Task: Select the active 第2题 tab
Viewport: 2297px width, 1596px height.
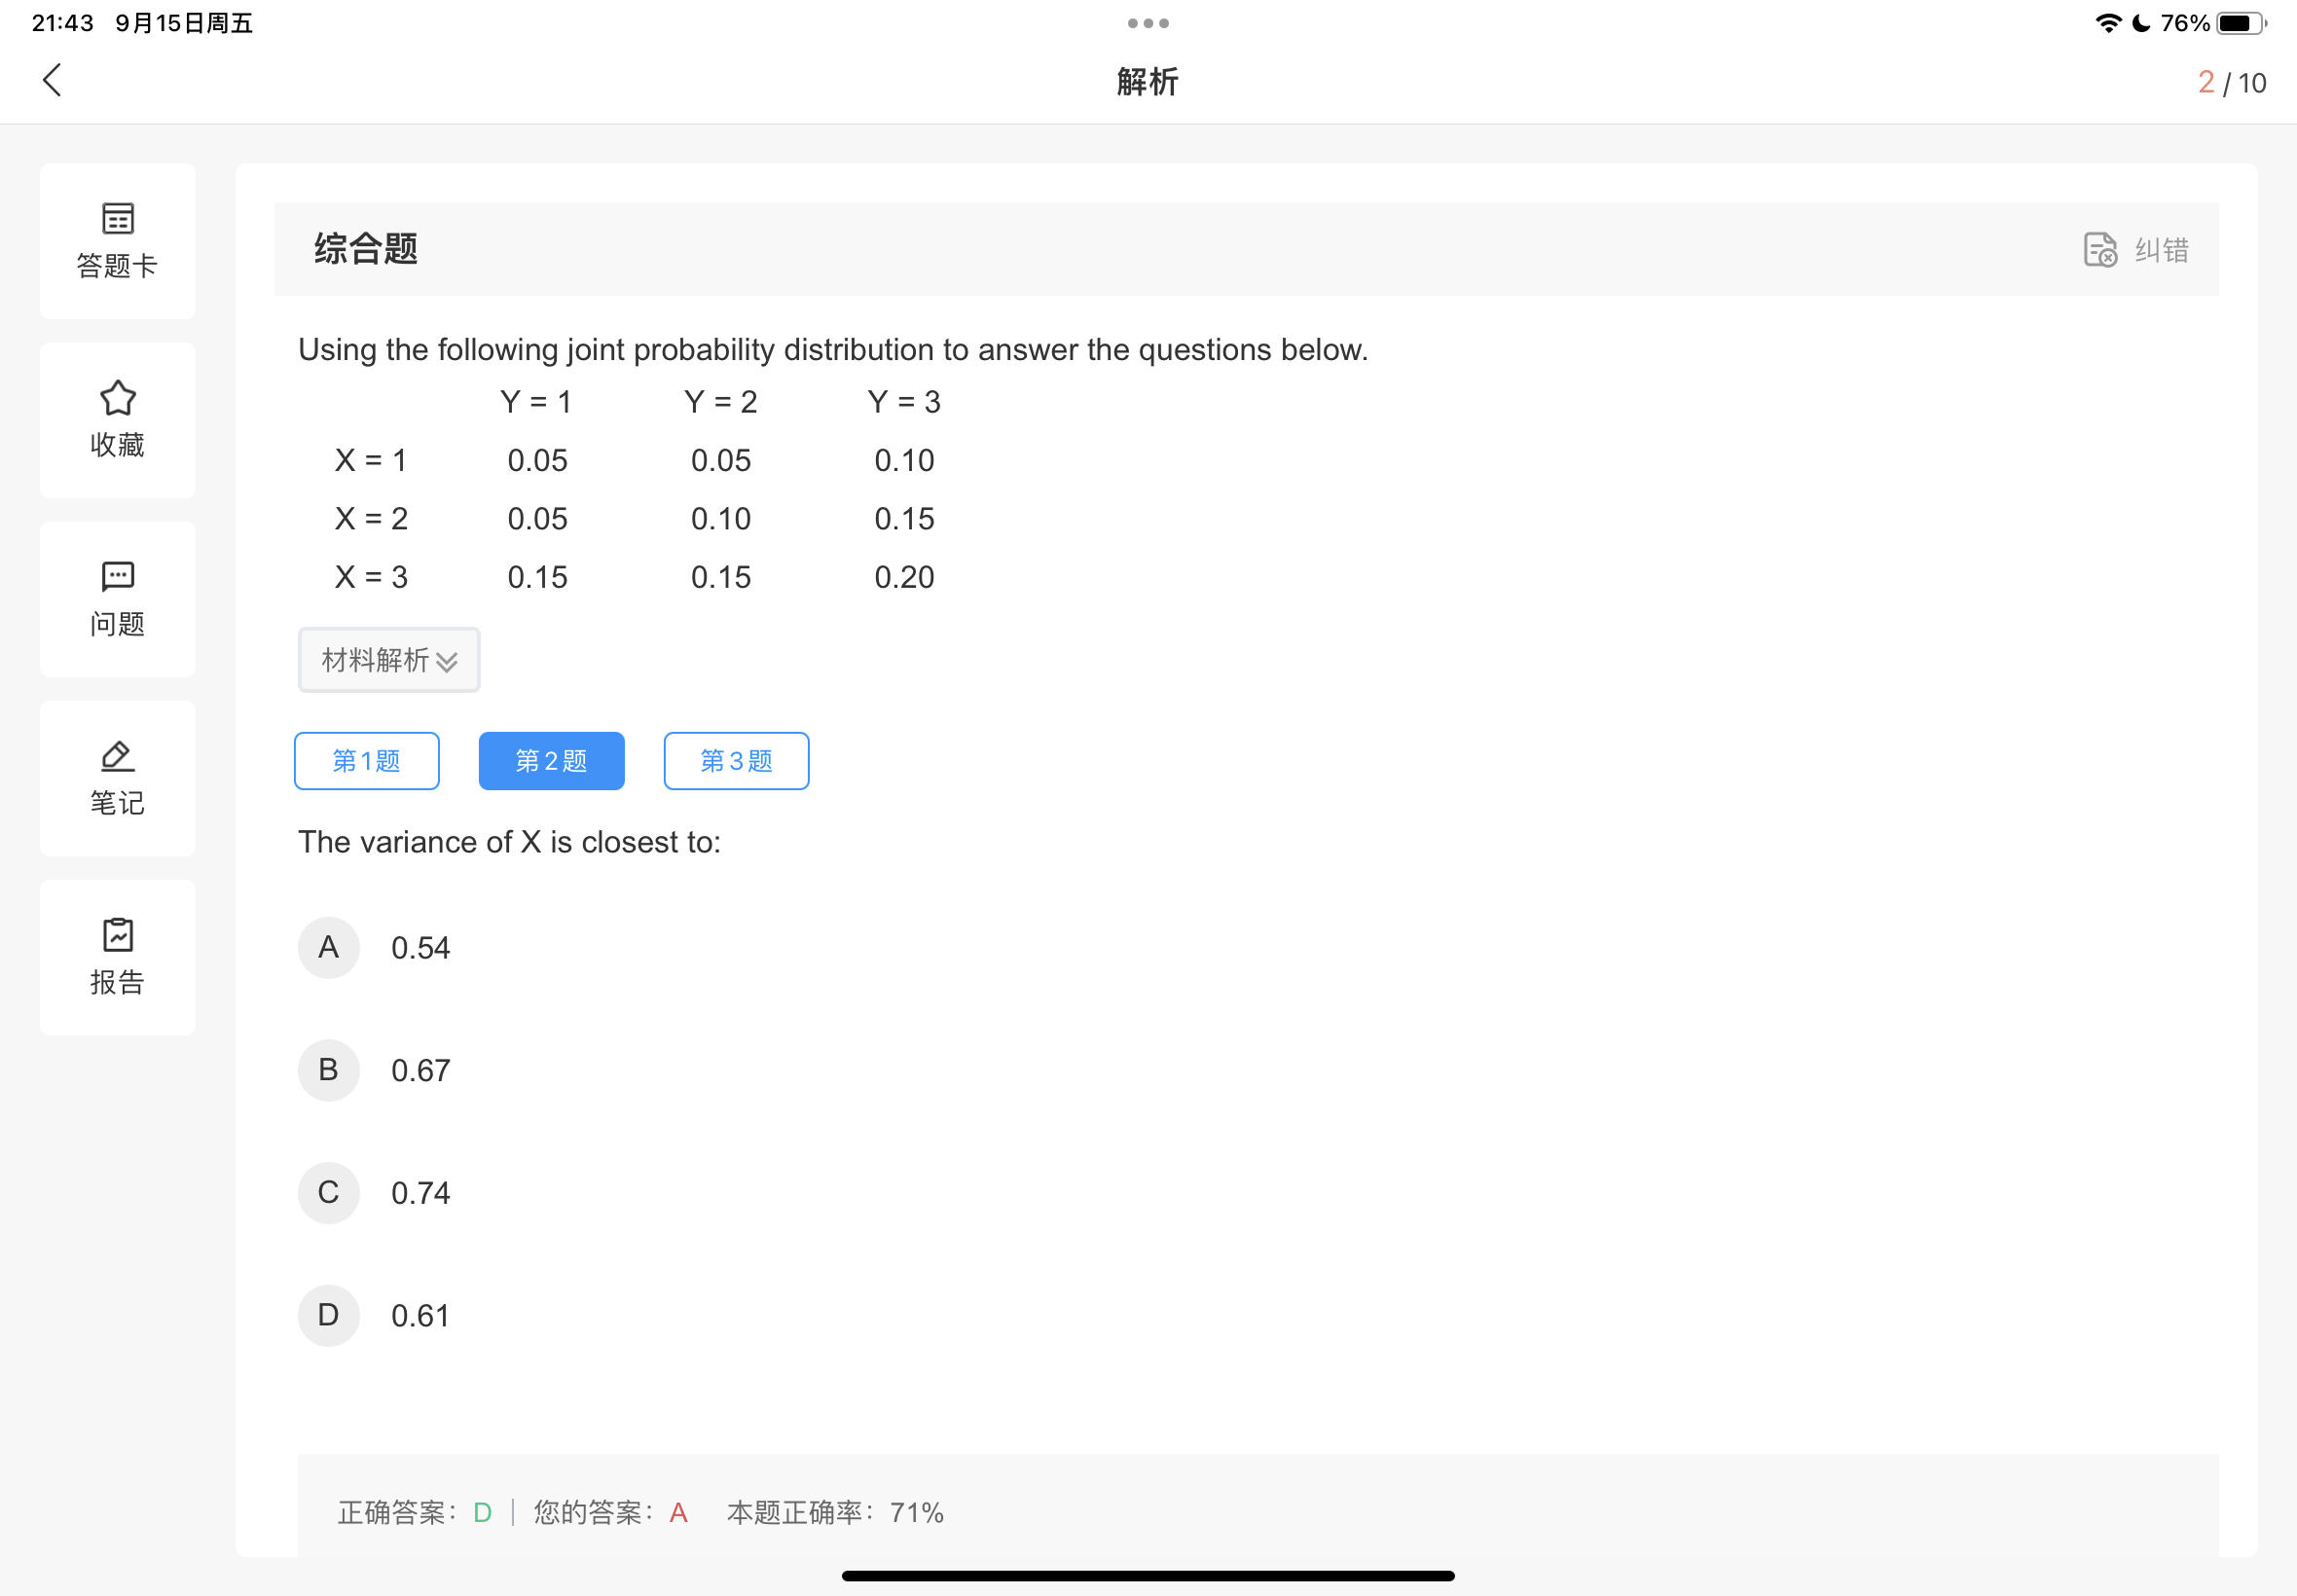Action: pos(551,761)
